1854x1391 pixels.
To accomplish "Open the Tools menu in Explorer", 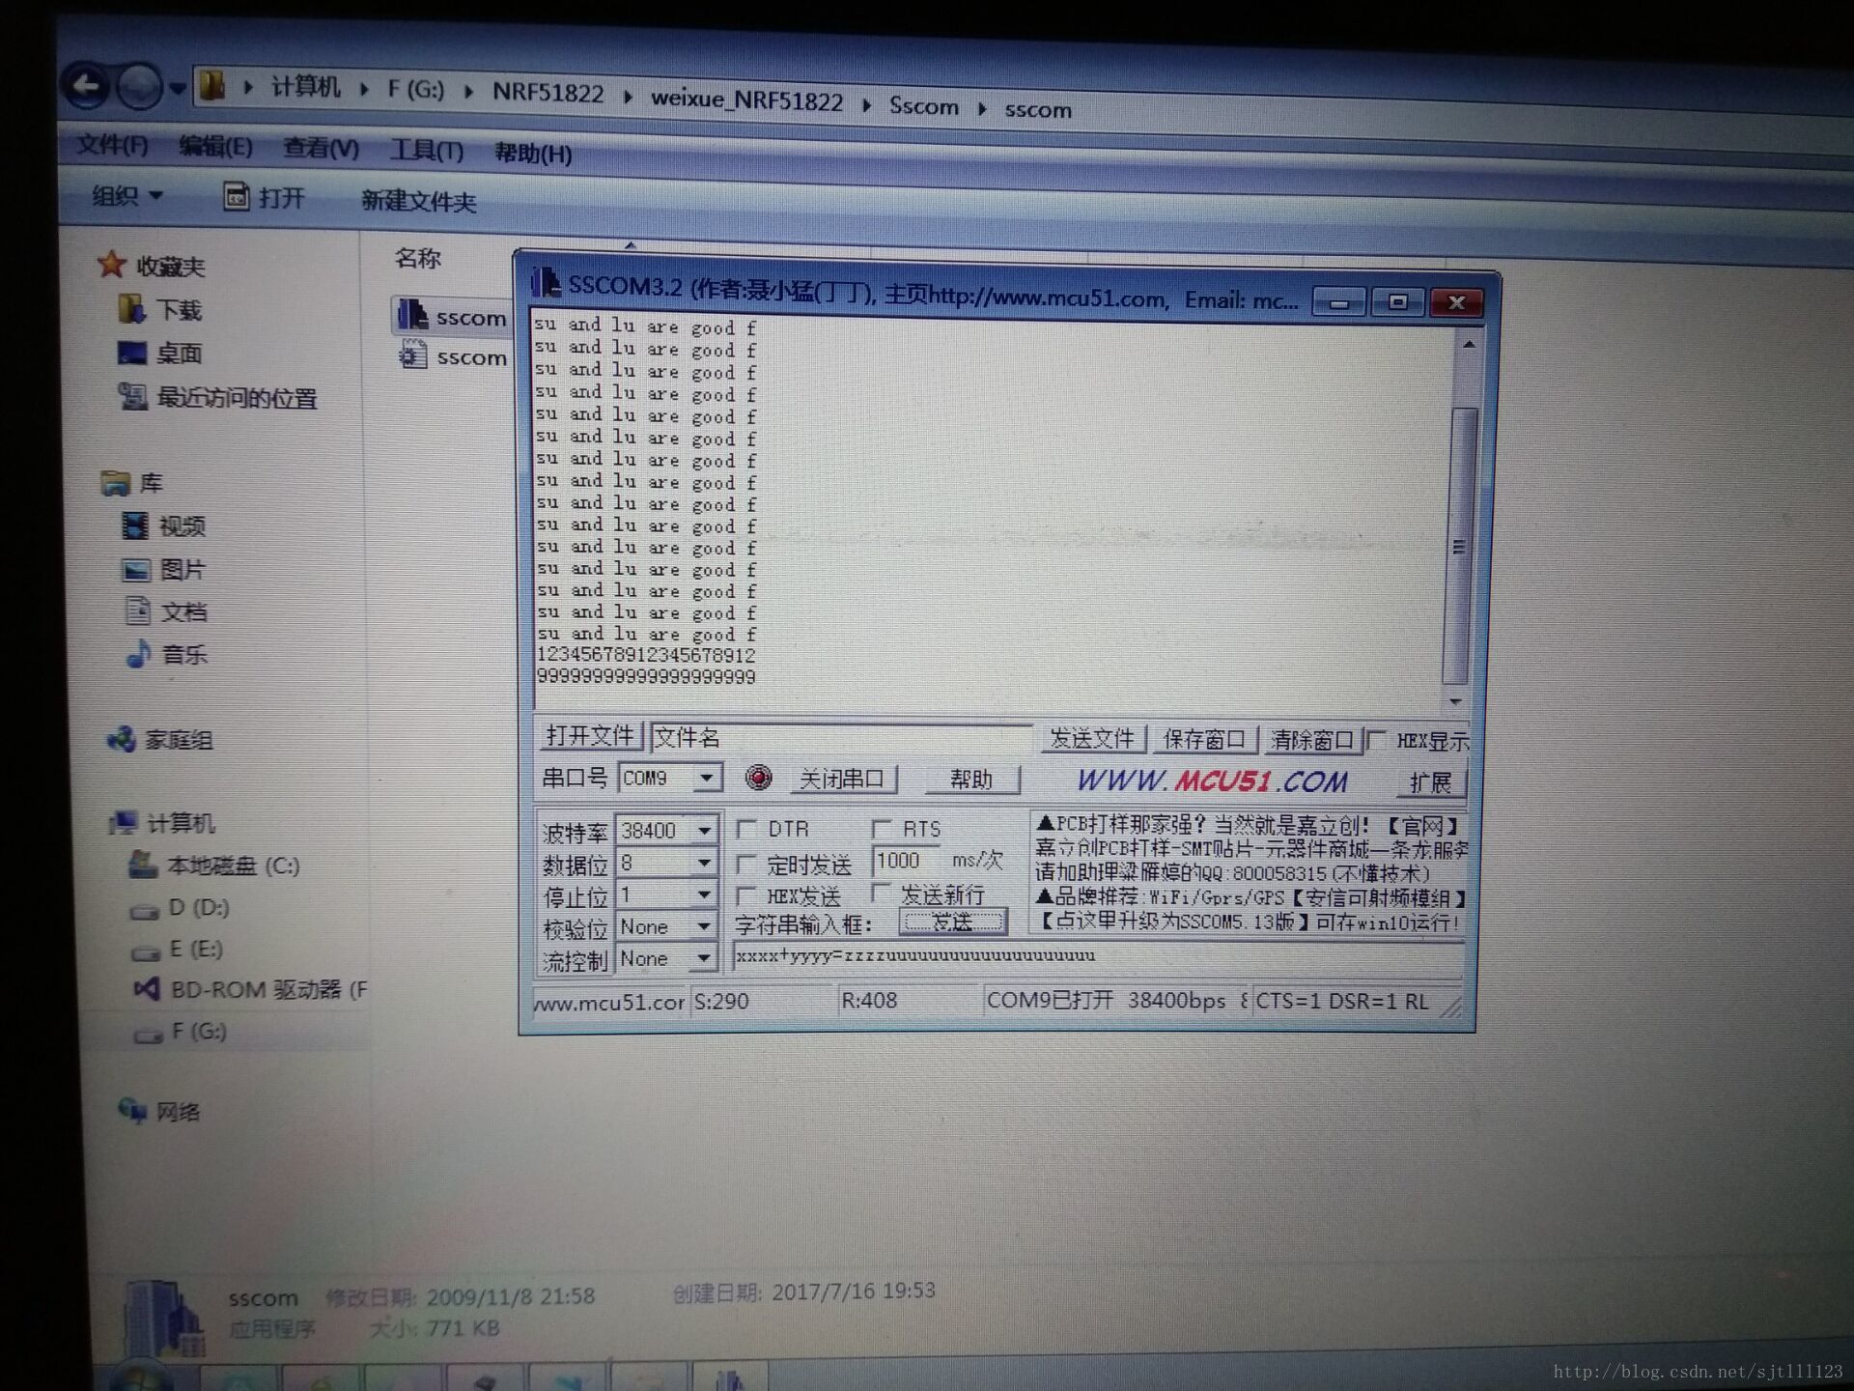I will [426, 150].
